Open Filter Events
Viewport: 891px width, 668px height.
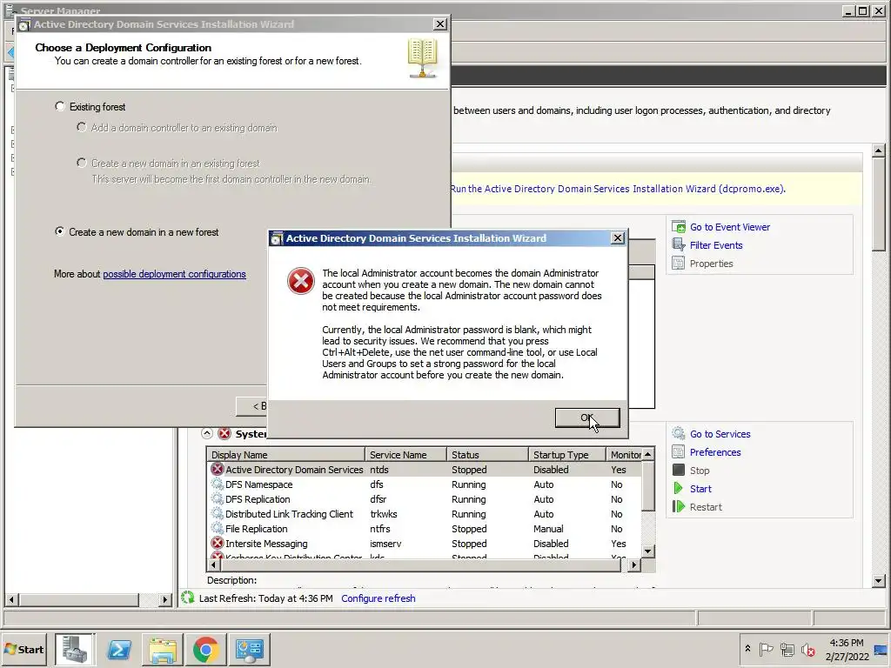(716, 245)
